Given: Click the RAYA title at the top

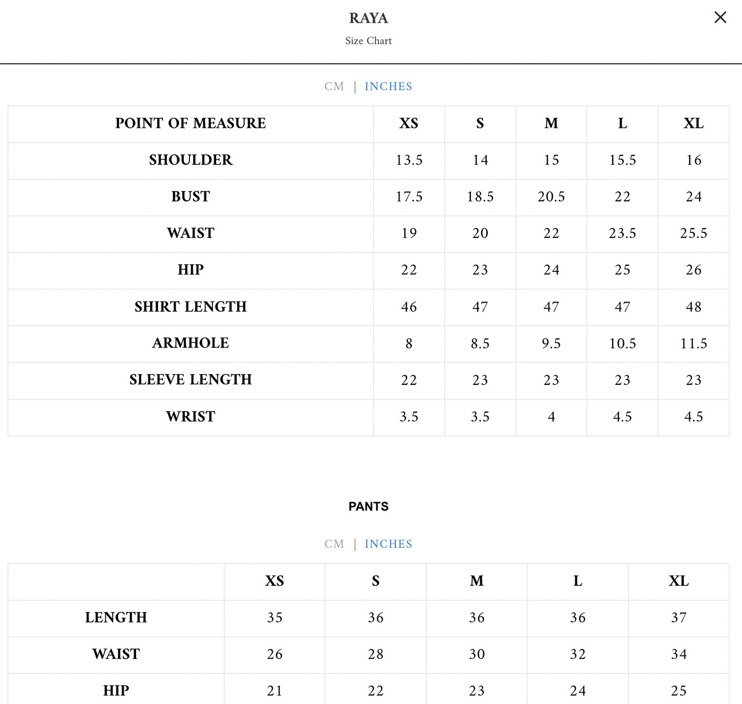Looking at the screenshot, I should pos(369,18).
